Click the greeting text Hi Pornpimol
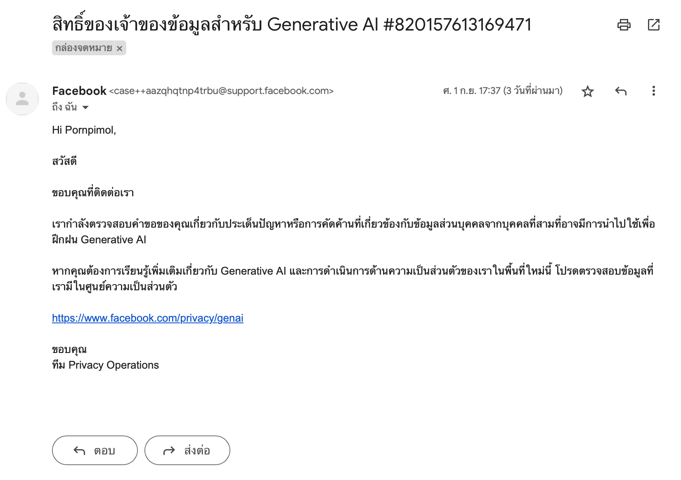The image size is (681, 480). point(84,130)
